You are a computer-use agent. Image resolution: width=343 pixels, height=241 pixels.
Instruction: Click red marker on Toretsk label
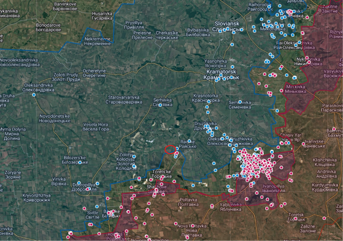coord(296,218)
